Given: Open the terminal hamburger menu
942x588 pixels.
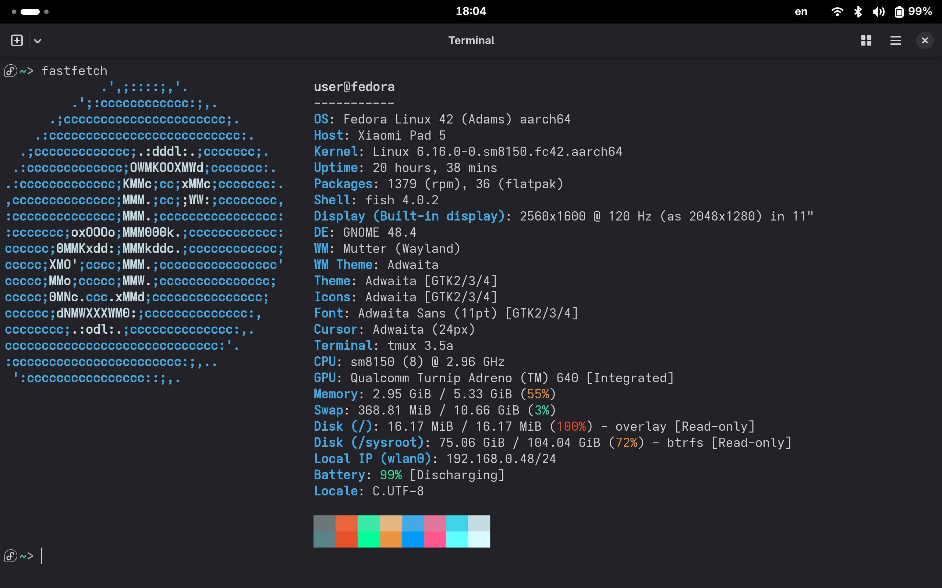Looking at the screenshot, I should (895, 40).
